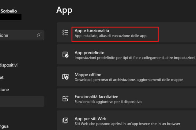
Task: Select the sidebar item ending in "zione"
Action: click(x=5, y=90)
